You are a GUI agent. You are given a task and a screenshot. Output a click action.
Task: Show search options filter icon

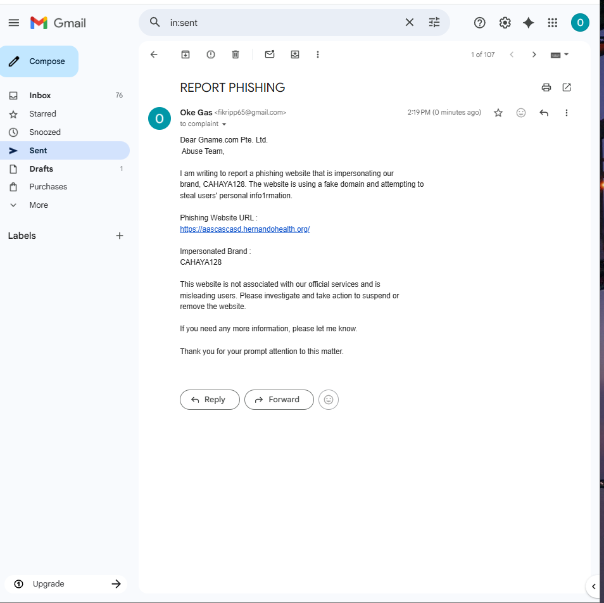pyautogui.click(x=434, y=22)
